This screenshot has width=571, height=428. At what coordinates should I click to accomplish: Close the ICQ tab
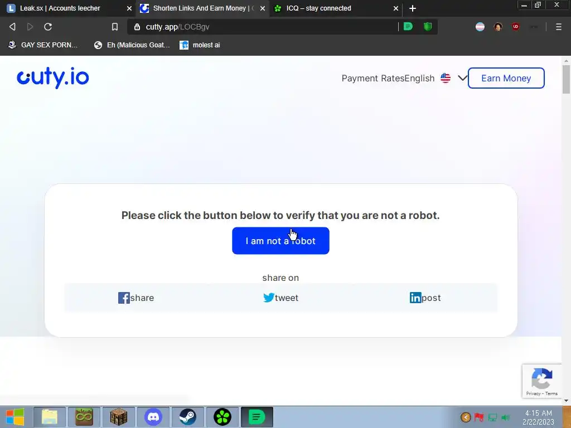396,8
